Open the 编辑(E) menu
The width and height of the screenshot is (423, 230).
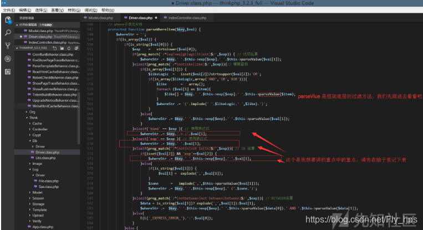[x=25, y=10]
